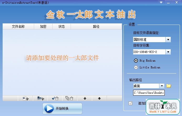Click the 开始转换 start button

[62, 109]
